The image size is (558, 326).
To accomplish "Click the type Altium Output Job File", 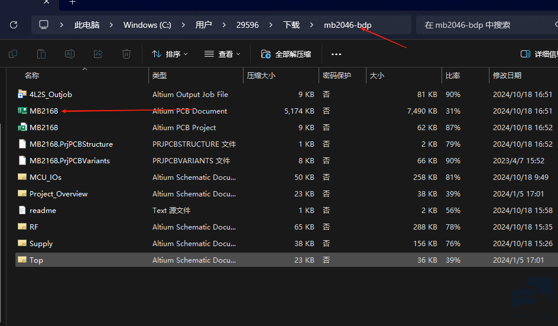I will pyautogui.click(x=190, y=95).
